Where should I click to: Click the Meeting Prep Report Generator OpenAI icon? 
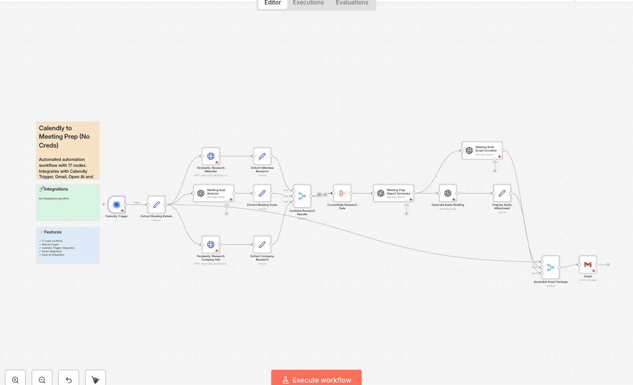pos(380,193)
